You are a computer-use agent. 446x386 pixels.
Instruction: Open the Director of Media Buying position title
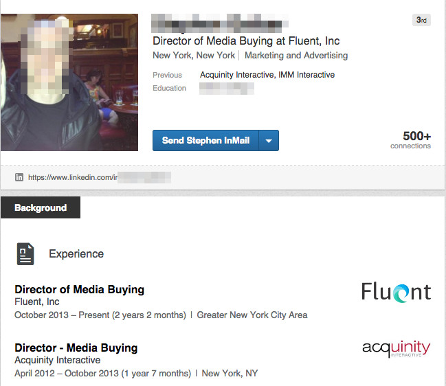pos(79,289)
